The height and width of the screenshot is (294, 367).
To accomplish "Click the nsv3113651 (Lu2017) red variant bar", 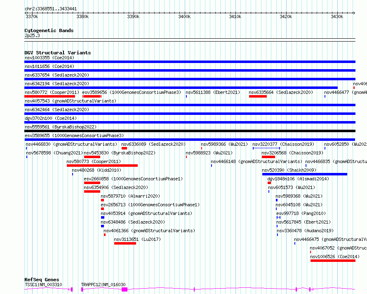I will coord(125,243).
